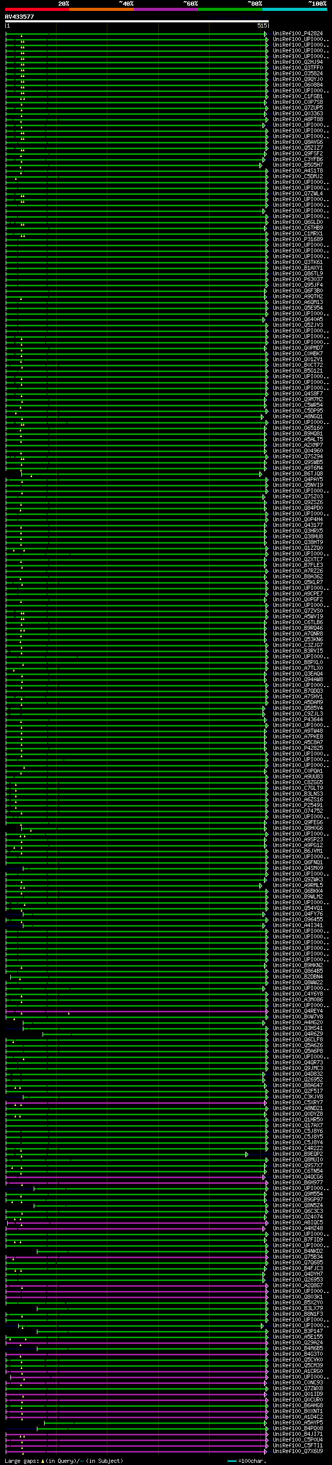Open the UniRef100_P42824 hit

tap(297, 34)
